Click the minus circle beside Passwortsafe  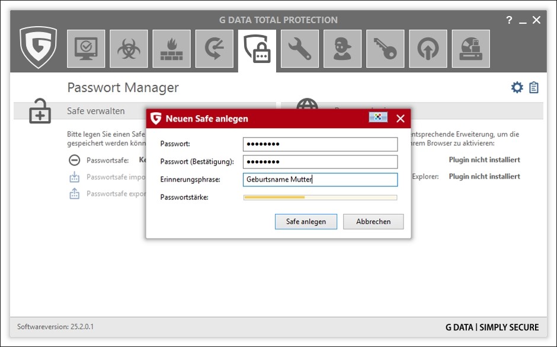pyautogui.click(x=74, y=160)
